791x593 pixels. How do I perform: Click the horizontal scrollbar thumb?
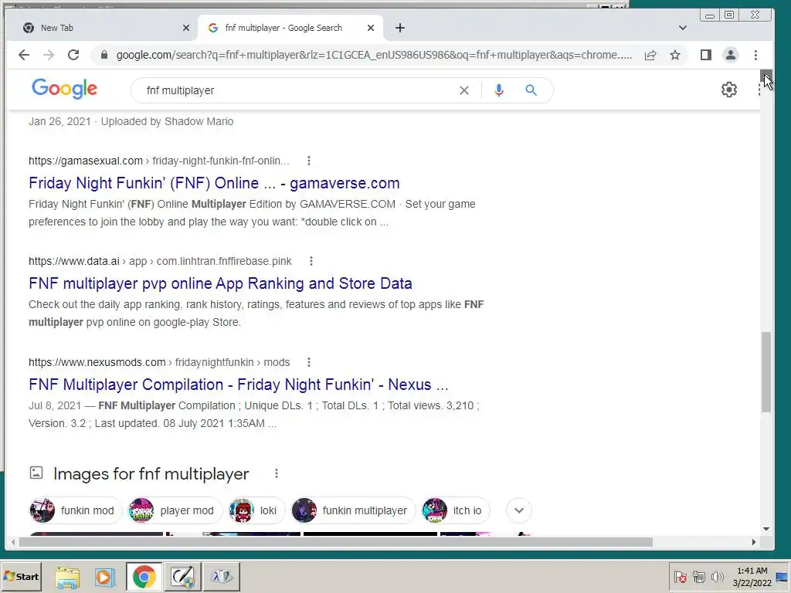pyautogui.click(x=335, y=542)
